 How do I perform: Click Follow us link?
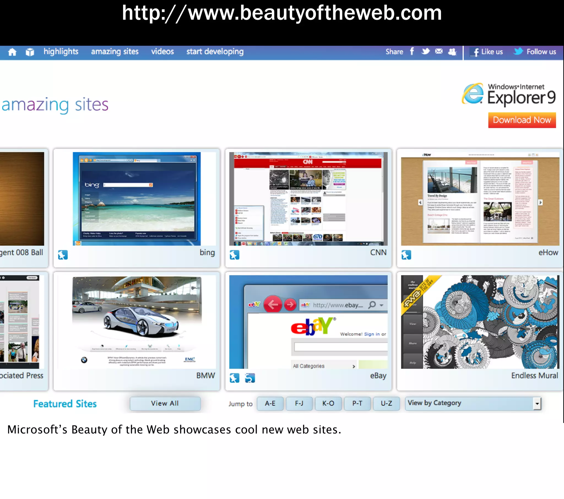541,52
